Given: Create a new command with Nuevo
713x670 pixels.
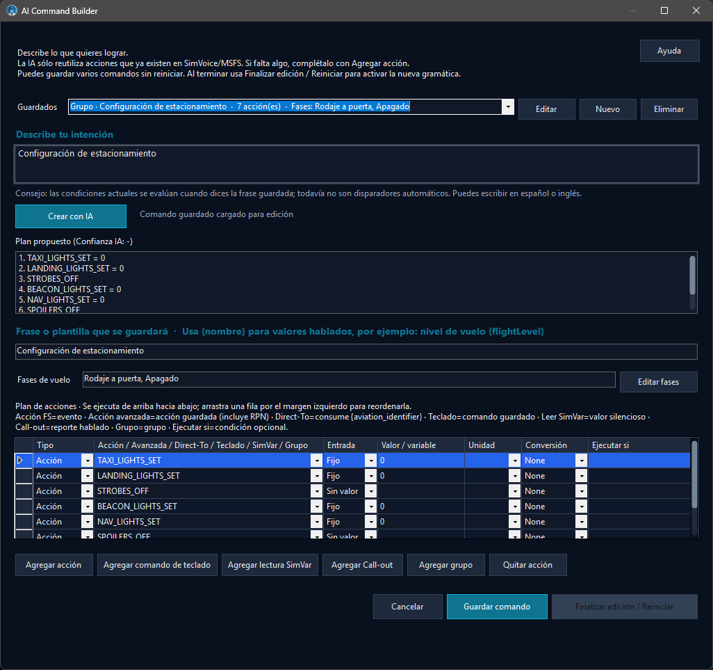Looking at the screenshot, I should point(607,109).
